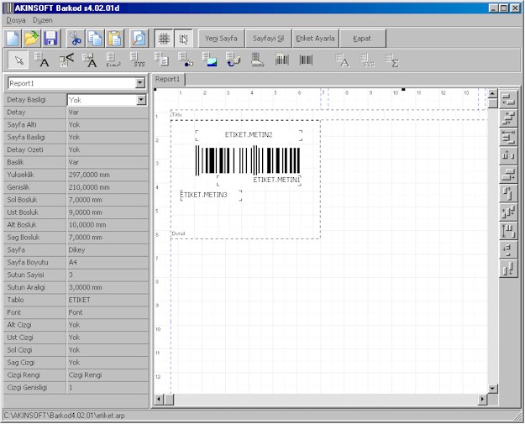Switch to the Report1 tab
The height and width of the screenshot is (424, 525).
[x=167, y=79]
